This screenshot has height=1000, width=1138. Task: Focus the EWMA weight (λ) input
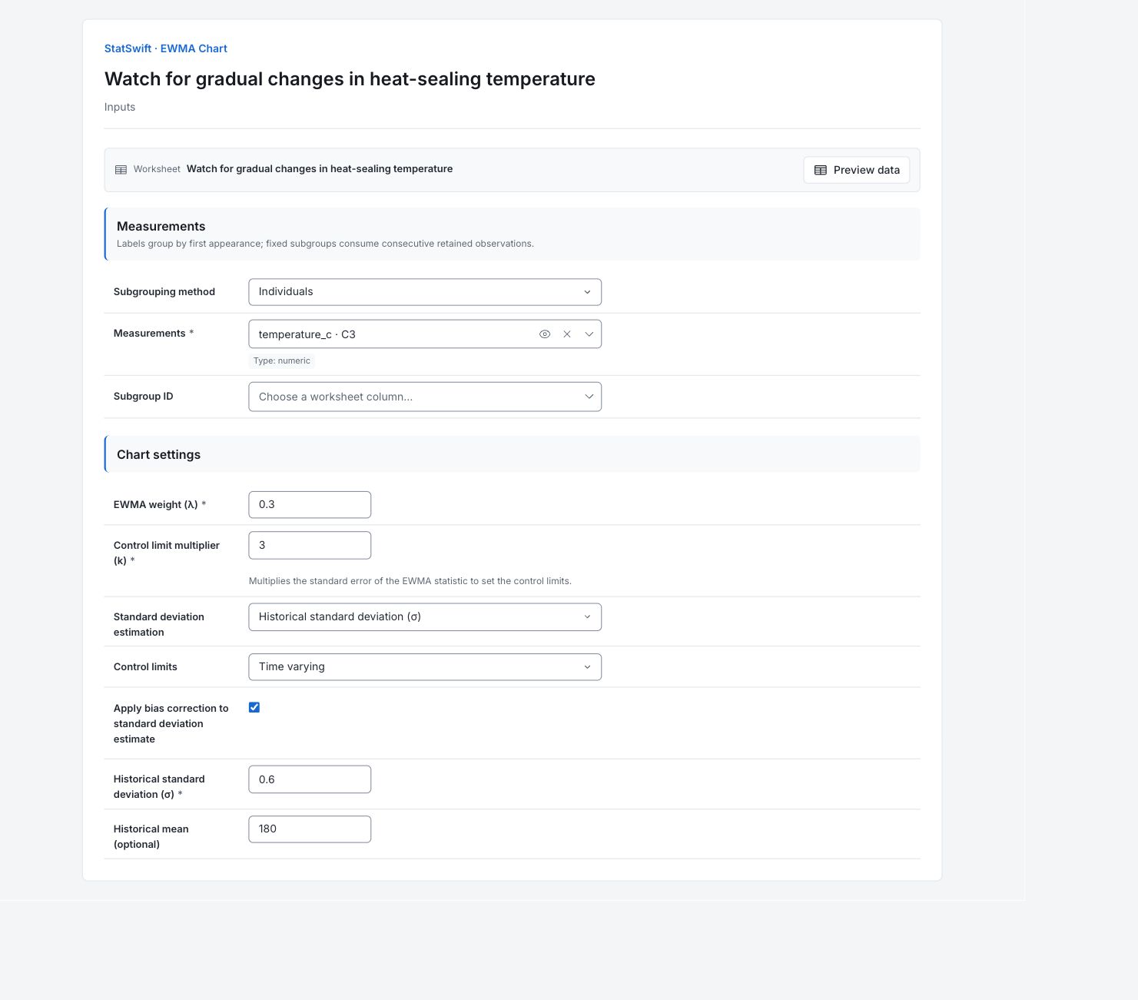310,505
